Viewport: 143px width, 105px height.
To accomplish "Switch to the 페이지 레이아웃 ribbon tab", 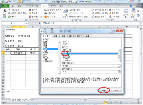I will click(x=32, y=6).
